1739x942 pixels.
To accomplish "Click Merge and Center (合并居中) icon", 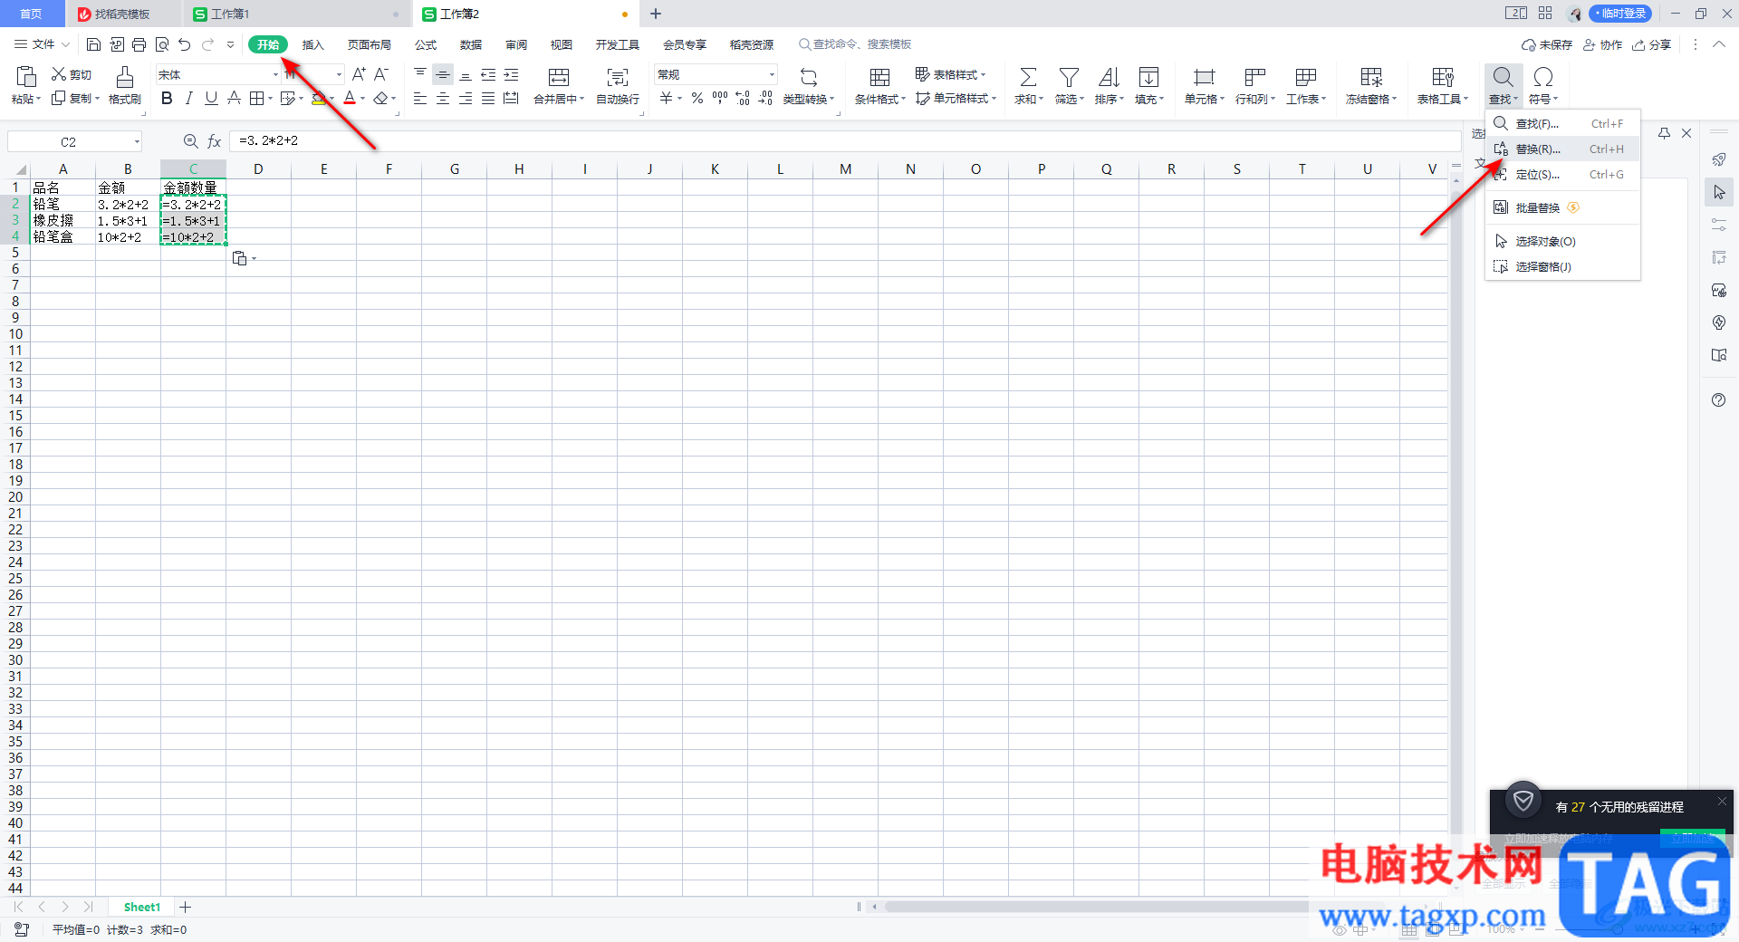I will pos(559,78).
